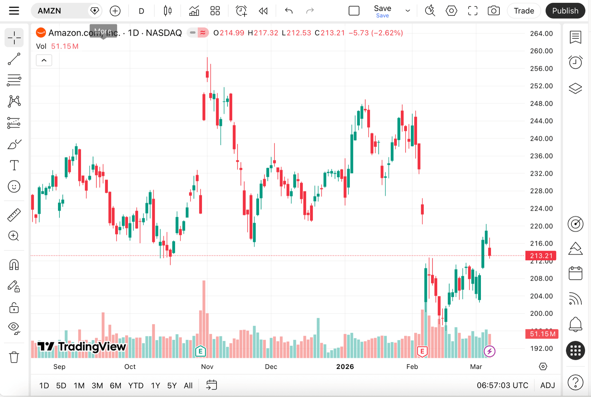This screenshot has width=591, height=397.
Task: Enable magnet mode
Action: (14, 264)
